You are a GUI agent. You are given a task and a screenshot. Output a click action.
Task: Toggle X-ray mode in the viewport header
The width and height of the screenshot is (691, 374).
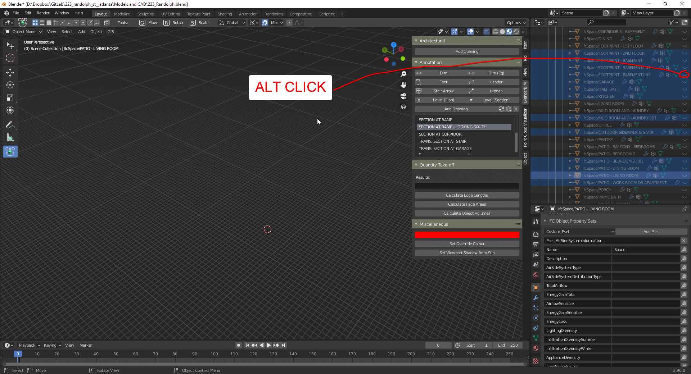(x=486, y=32)
